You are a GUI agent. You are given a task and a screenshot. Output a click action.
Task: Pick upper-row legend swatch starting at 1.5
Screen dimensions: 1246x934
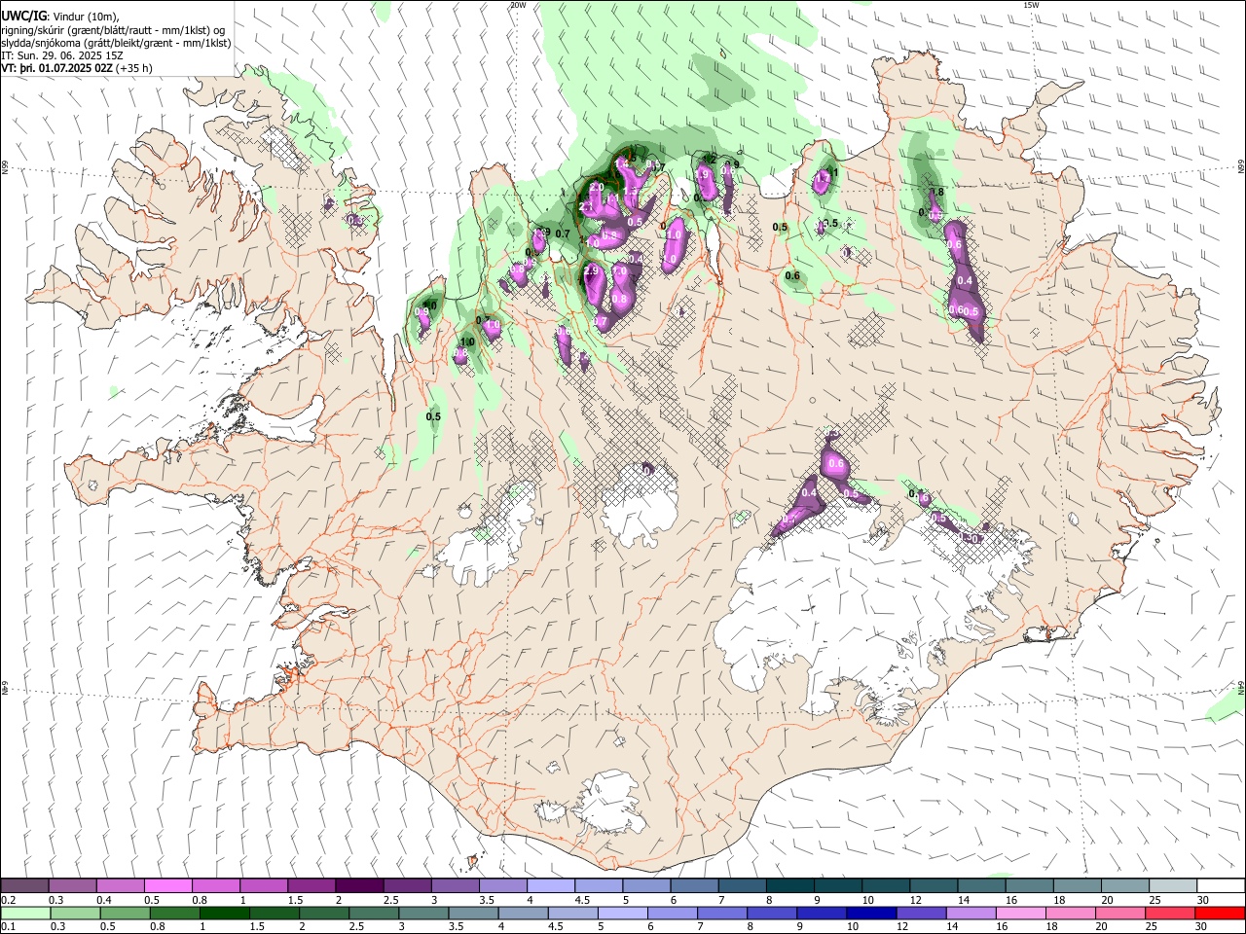click(x=311, y=886)
